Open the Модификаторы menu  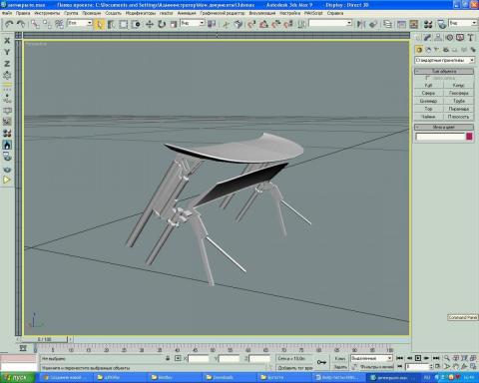pyautogui.click(x=141, y=13)
